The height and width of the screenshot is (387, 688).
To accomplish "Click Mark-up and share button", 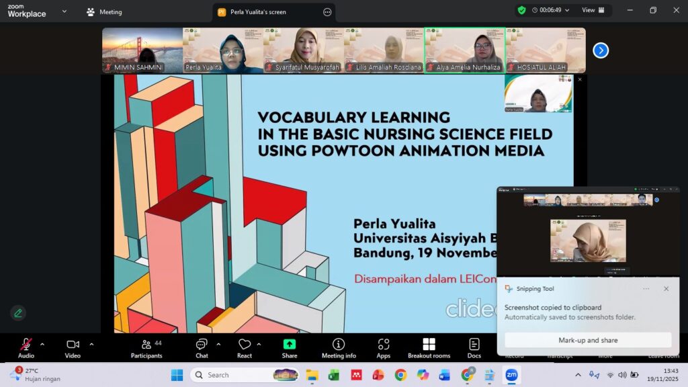I will point(588,340).
